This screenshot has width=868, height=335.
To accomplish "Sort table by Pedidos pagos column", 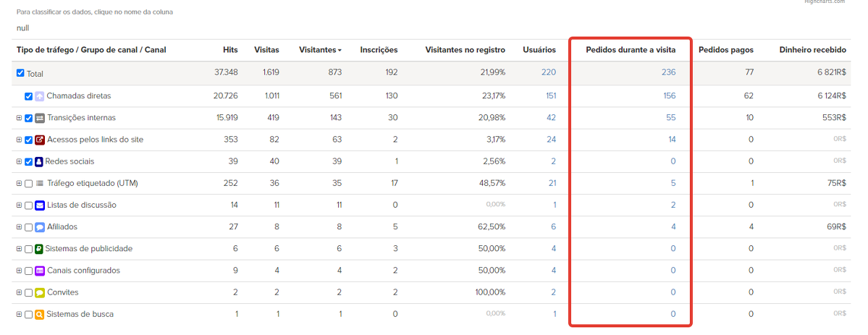I will pos(725,50).
